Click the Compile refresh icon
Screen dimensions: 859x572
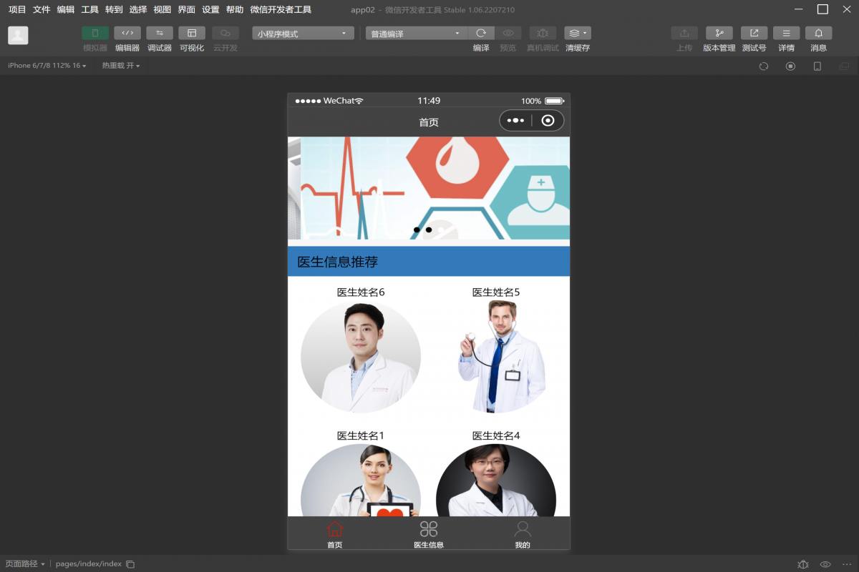point(481,34)
